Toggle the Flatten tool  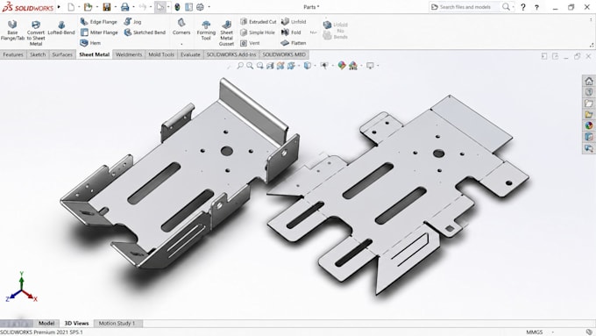pos(294,43)
